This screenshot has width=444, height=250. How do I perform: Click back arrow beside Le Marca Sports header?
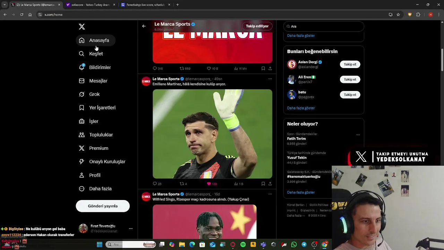pyautogui.click(x=144, y=26)
